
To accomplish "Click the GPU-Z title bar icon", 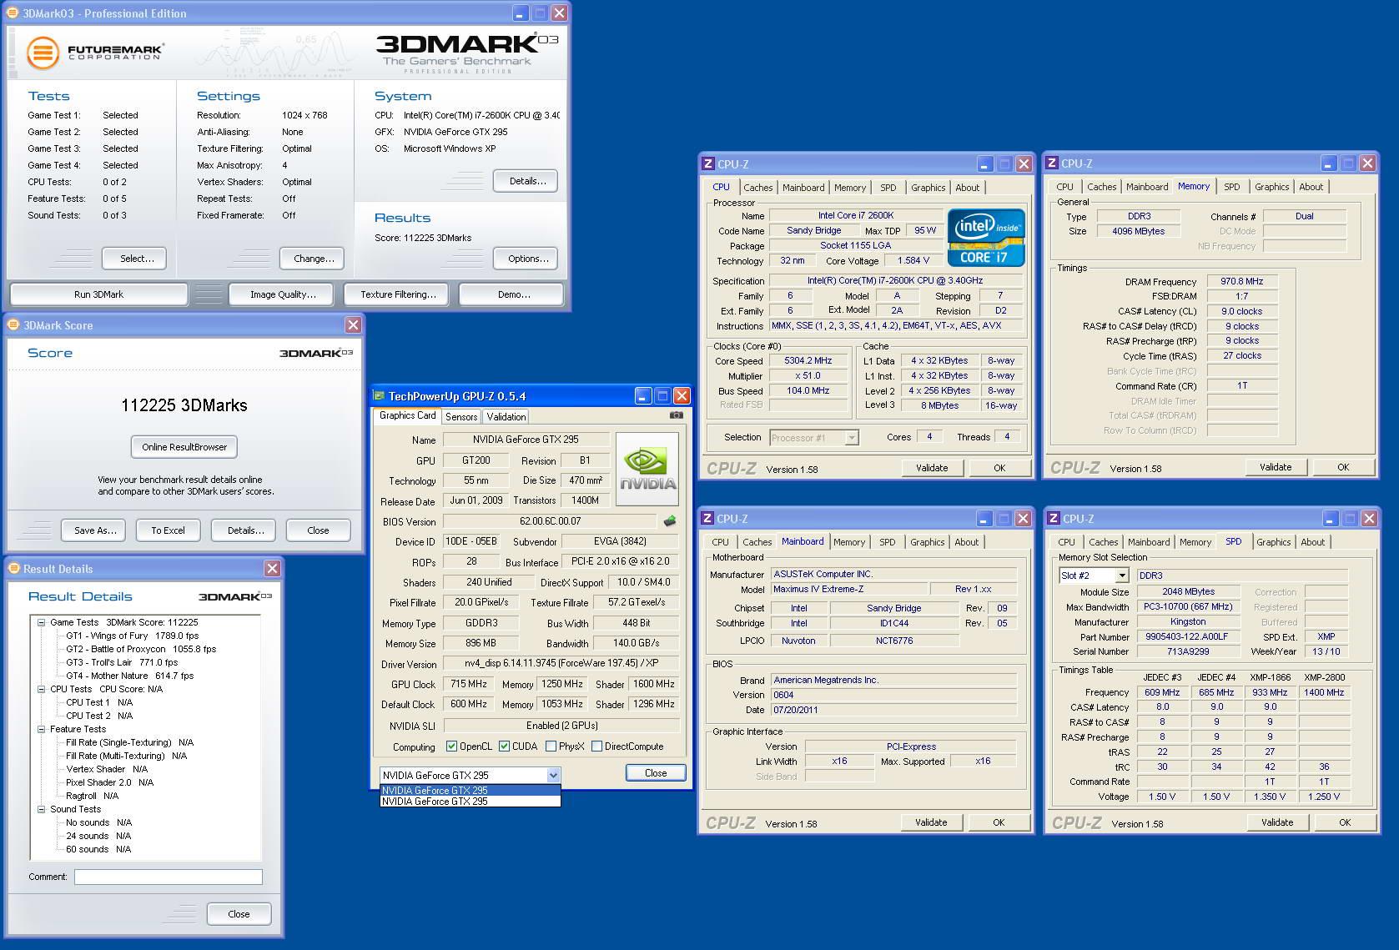I will (x=380, y=395).
